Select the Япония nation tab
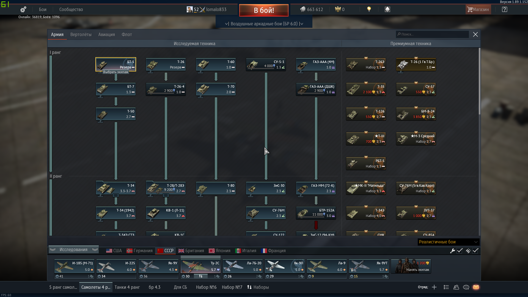 [x=219, y=251]
